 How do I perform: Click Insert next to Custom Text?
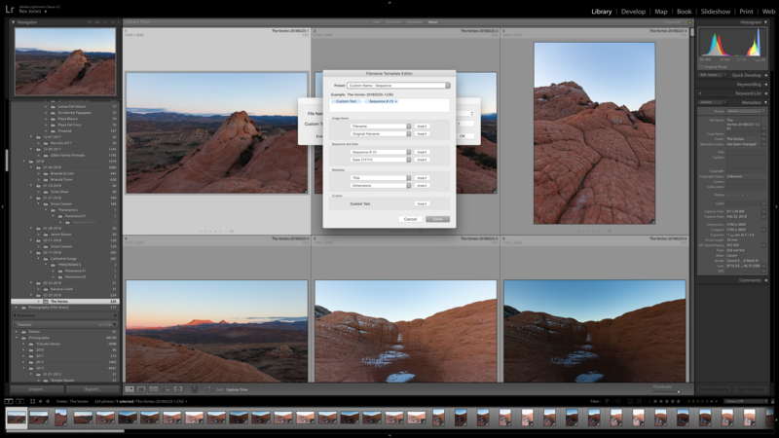click(x=422, y=203)
